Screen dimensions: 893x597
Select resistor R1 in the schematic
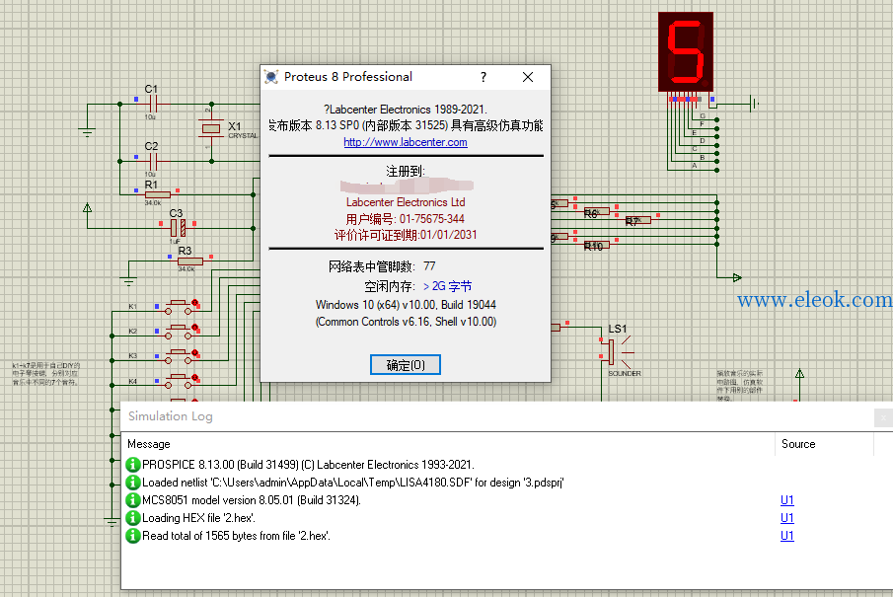pyautogui.click(x=157, y=194)
